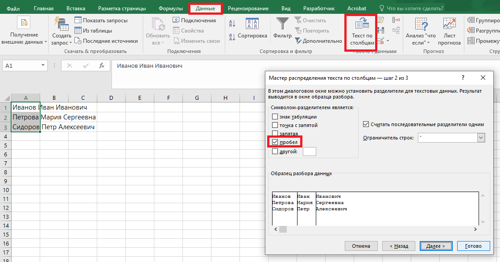Click the Далее (Next) button
This screenshot has height=262, width=500.
436,246
